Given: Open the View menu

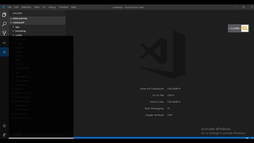Looking at the screenshot, I should (x=37, y=7).
